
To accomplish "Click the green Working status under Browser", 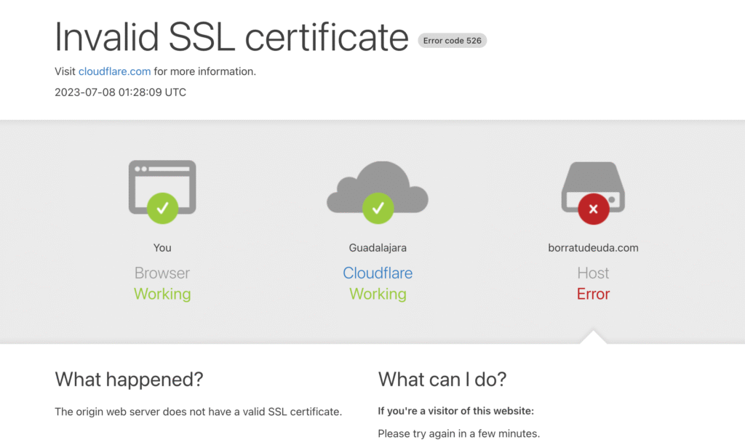I will 162,294.
